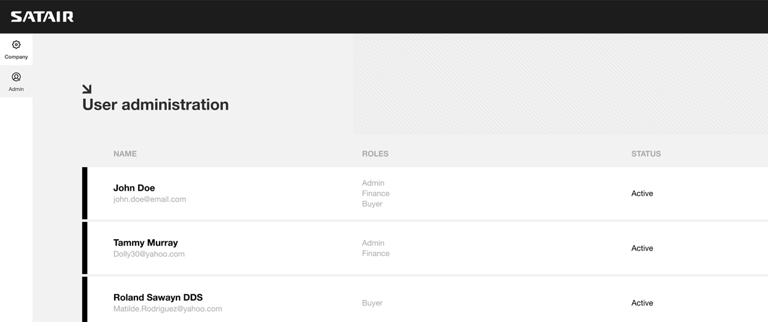Click the arrow icon above User administration

87,89
